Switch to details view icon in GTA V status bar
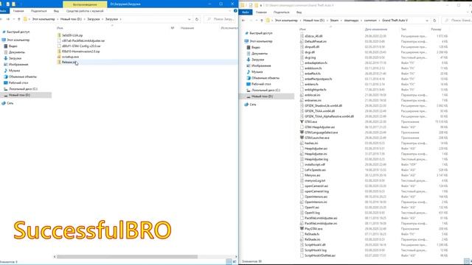Screen dimensions: 472x265 click(x=466, y=261)
